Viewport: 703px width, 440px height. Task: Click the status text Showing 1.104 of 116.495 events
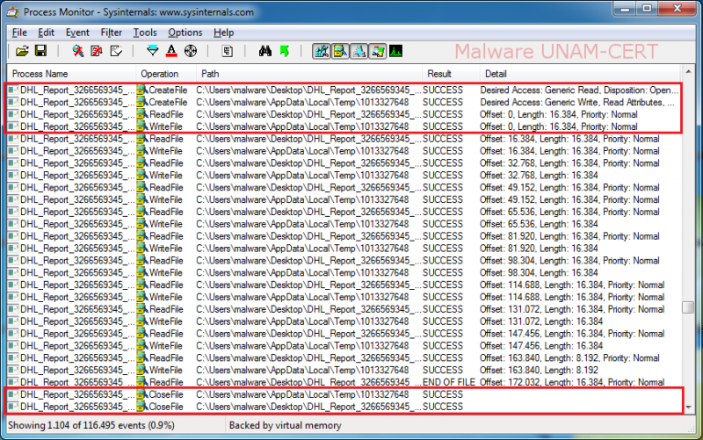(x=91, y=425)
